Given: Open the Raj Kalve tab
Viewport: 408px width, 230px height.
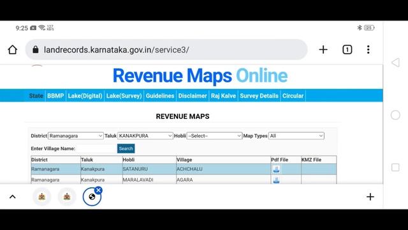Looking at the screenshot, I should pyautogui.click(x=223, y=96).
